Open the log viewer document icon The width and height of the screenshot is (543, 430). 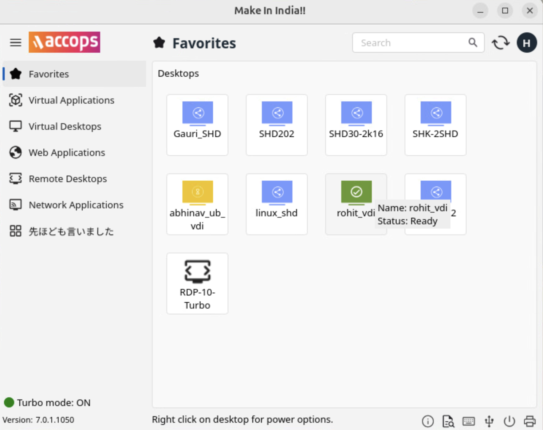[x=448, y=421]
